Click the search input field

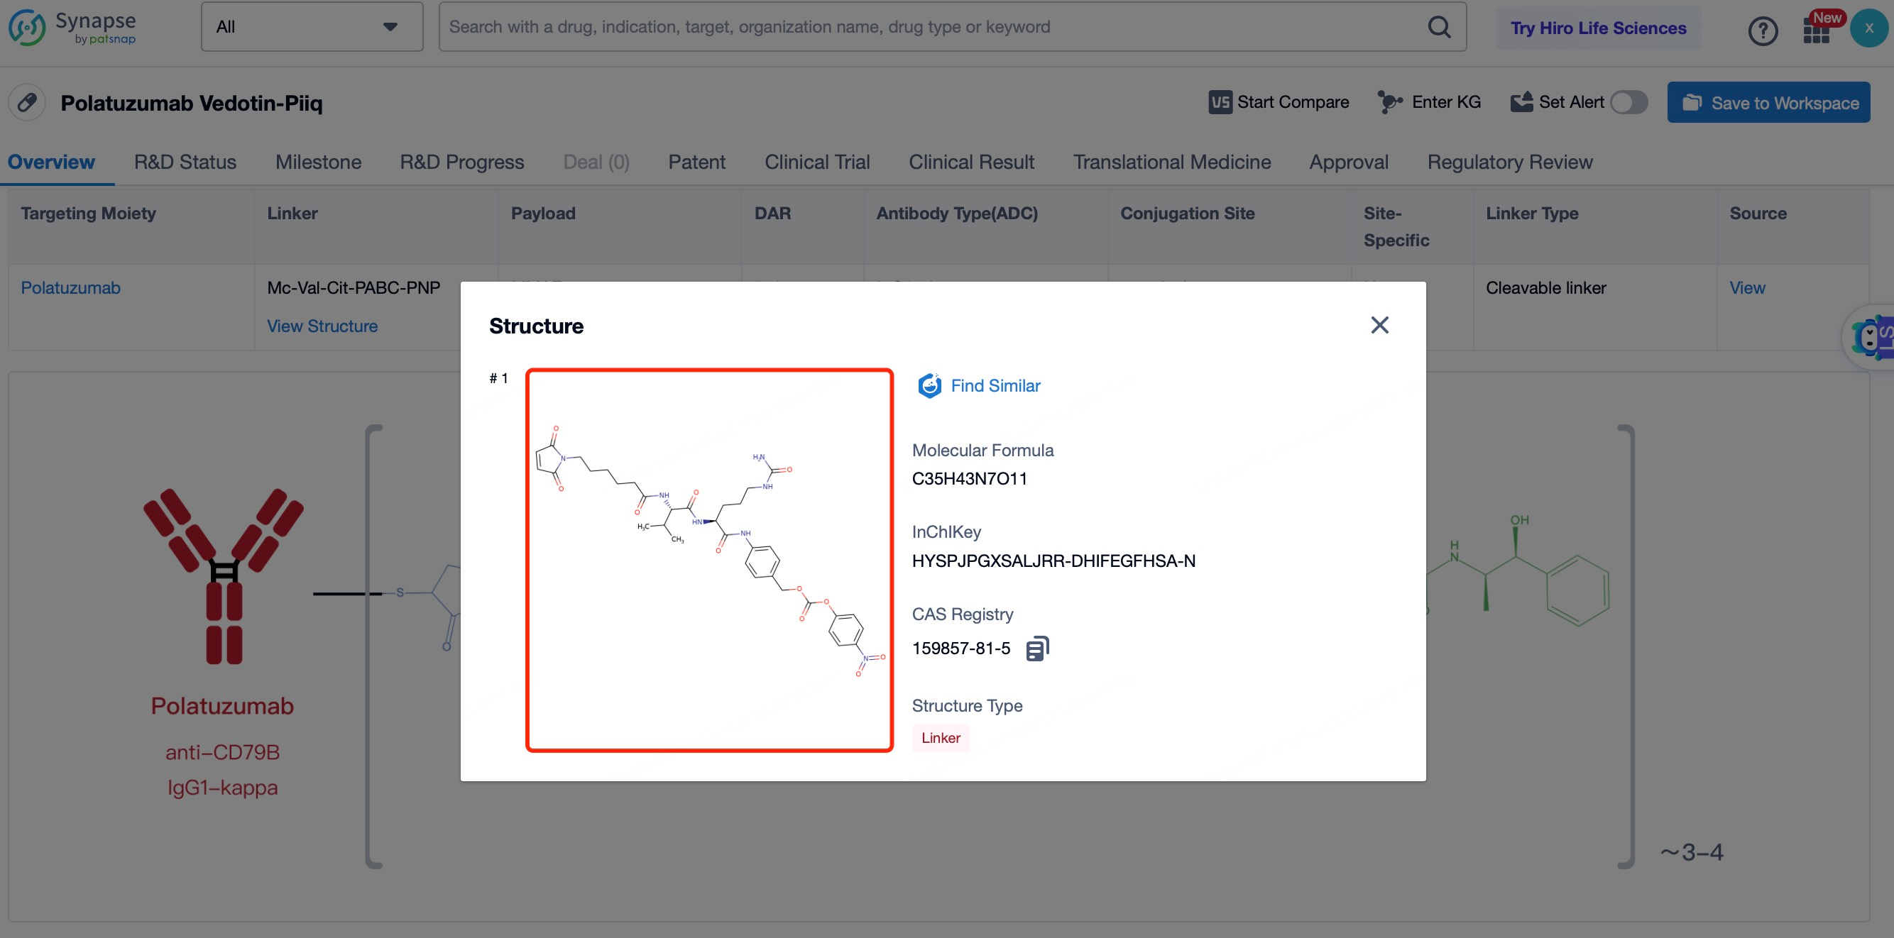[946, 26]
